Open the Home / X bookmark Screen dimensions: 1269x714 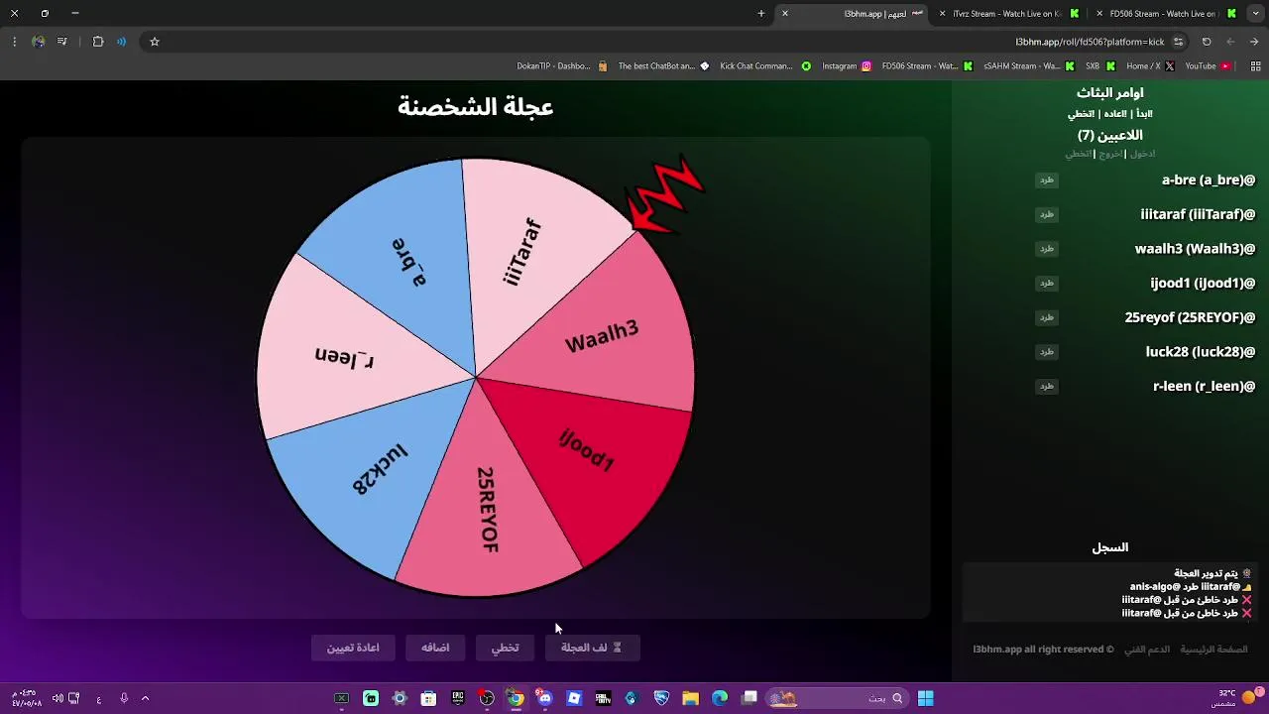click(x=1150, y=66)
